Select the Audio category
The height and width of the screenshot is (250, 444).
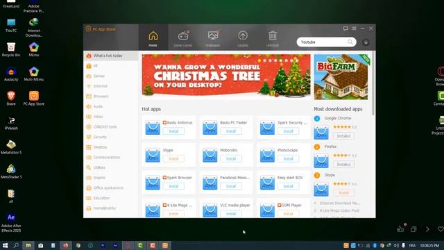tap(111, 106)
